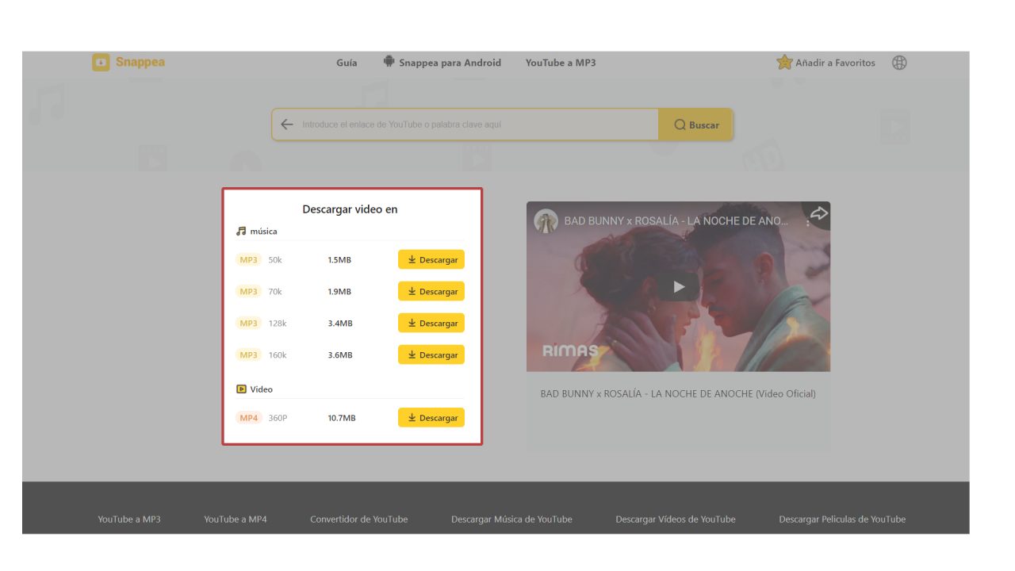The width and height of the screenshot is (1015, 571).
Task: Download the MP3 70k 1.9MB file
Action: (431, 292)
